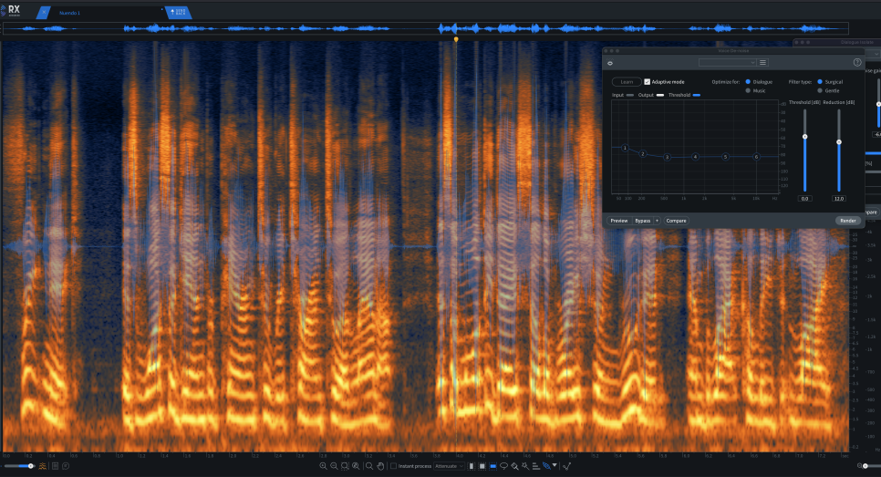The height and width of the screenshot is (477, 881).
Task: Select the Brush selection tool
Action: point(514,466)
